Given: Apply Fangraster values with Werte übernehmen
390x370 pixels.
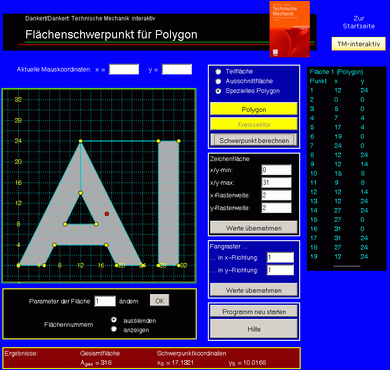Looking at the screenshot, I should (254, 290).
